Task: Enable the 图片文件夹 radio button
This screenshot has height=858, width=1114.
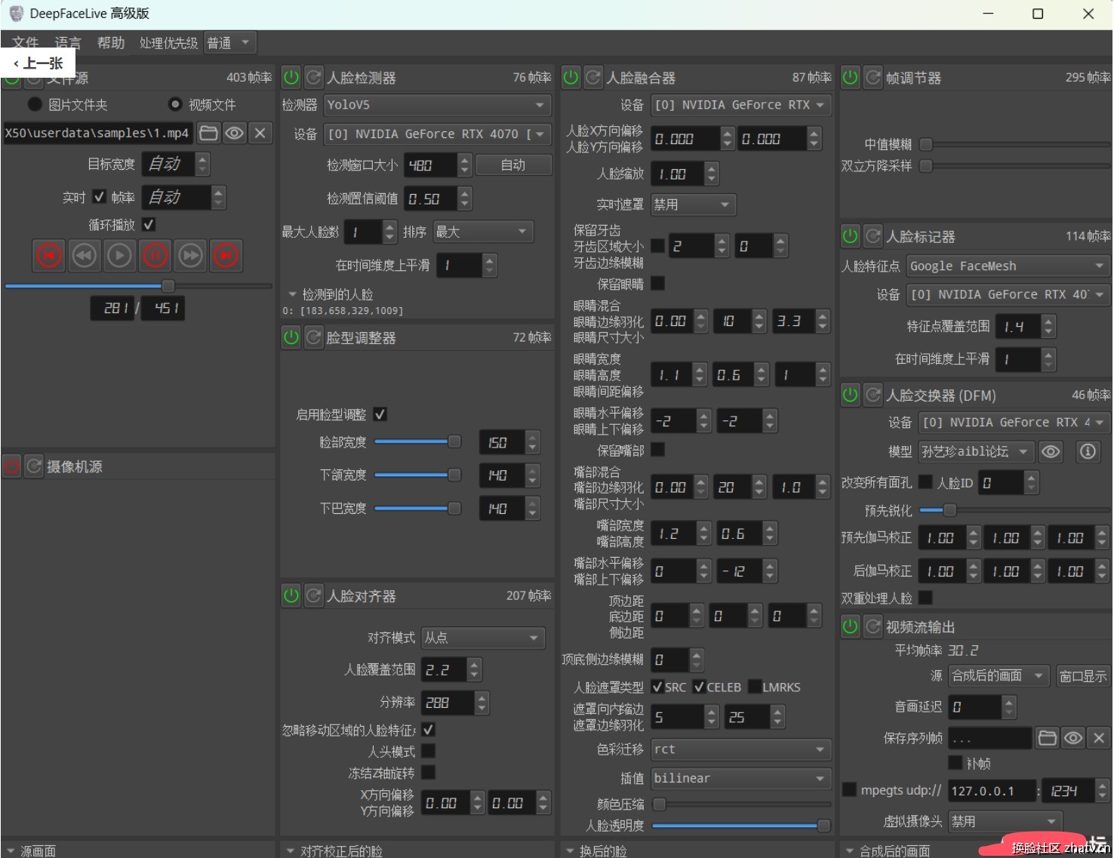Action: pyautogui.click(x=35, y=104)
